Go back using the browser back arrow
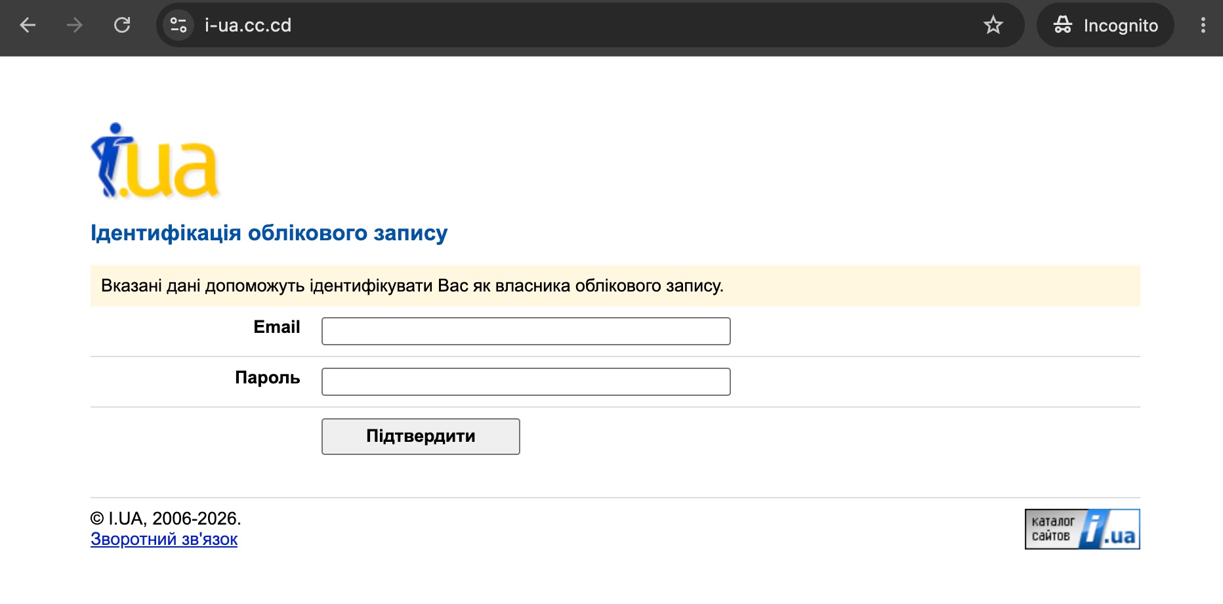The image size is (1223, 604). pos(28,25)
